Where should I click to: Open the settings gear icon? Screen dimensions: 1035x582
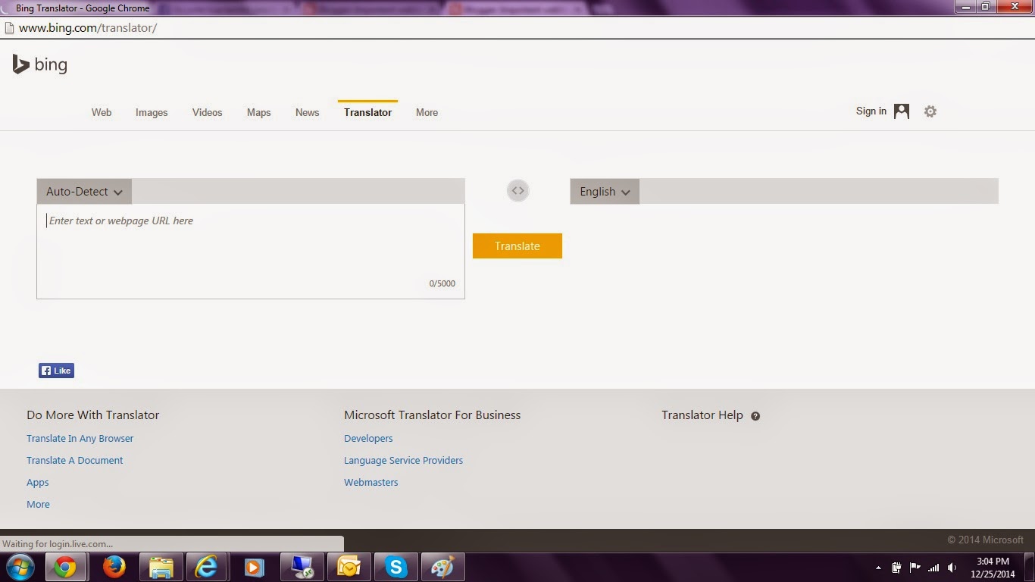[x=930, y=111]
